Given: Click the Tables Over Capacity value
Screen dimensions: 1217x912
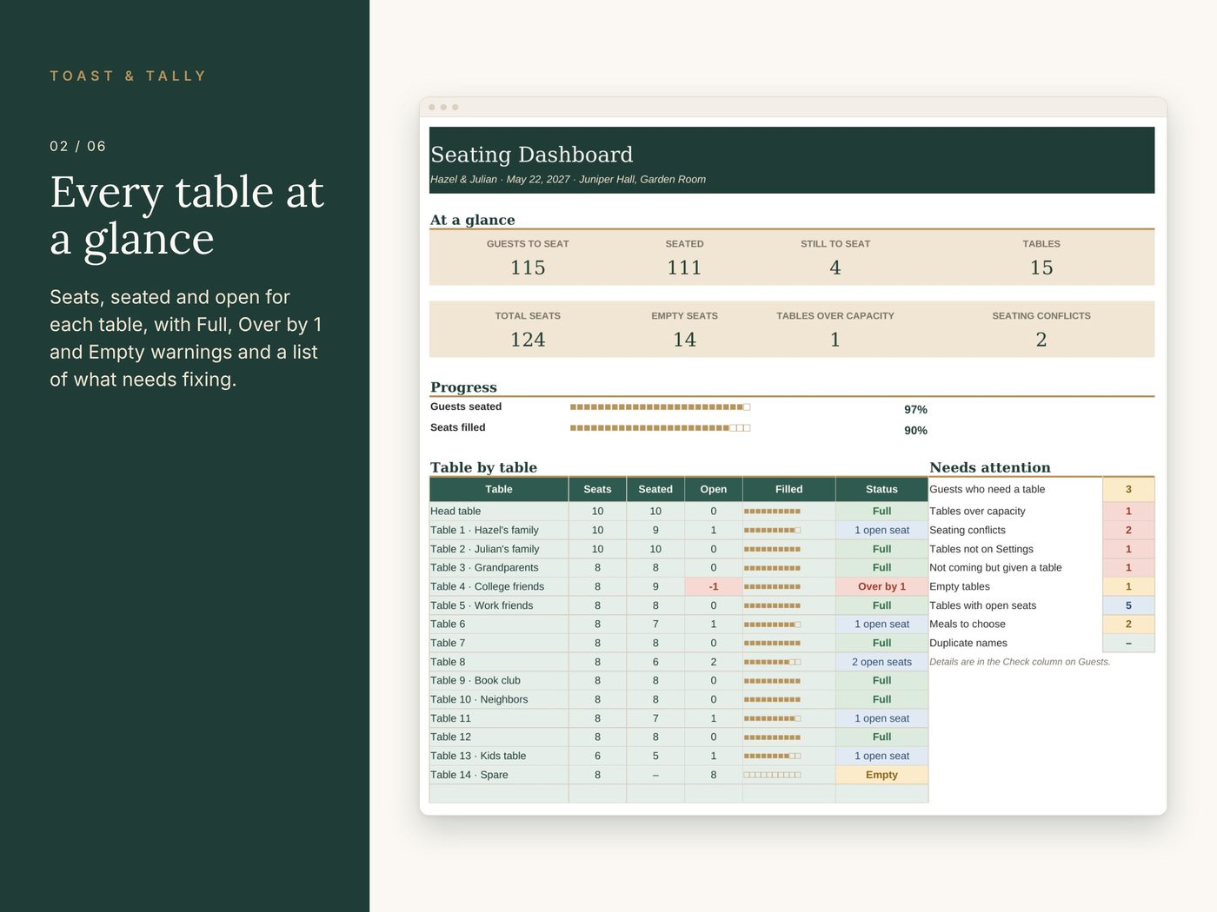Looking at the screenshot, I should pos(835,340).
